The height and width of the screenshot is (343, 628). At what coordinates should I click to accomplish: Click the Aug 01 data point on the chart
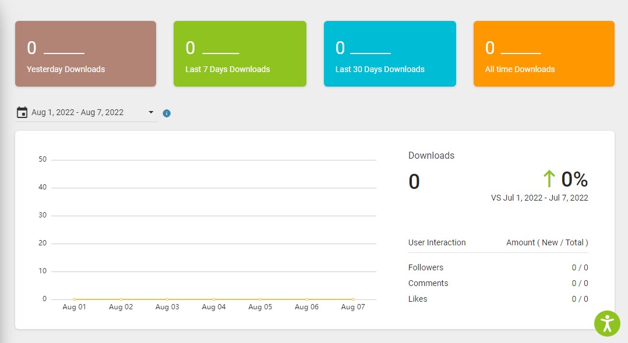click(74, 298)
